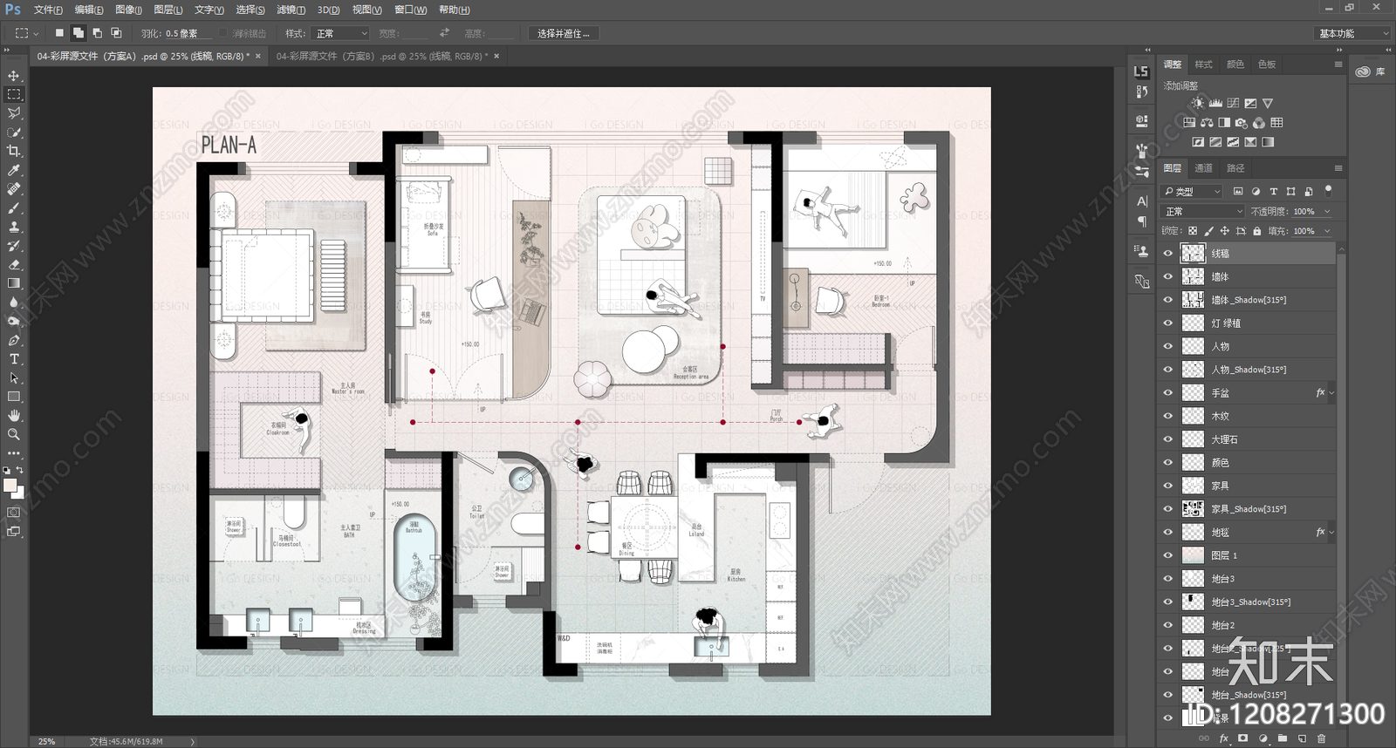Select the Move tool
This screenshot has width=1396, height=748.
click(x=14, y=76)
